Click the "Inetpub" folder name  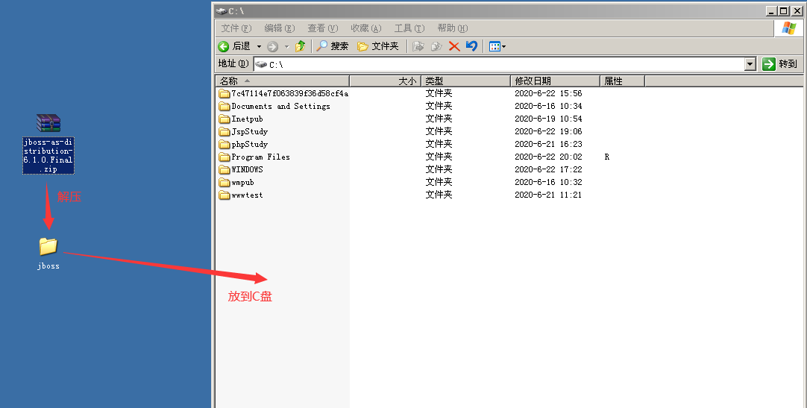[247, 119]
